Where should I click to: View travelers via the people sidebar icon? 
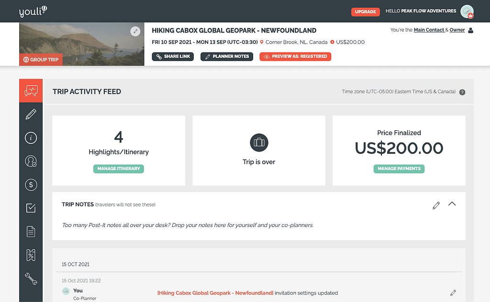click(31, 161)
